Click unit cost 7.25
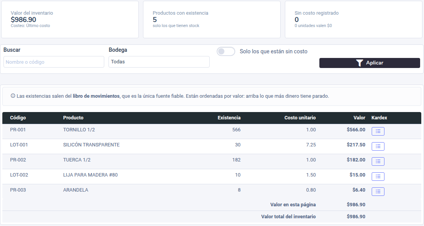Screen dimensions: 424x226 pyautogui.click(x=311, y=145)
